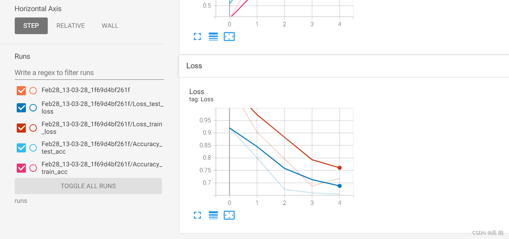This screenshot has width=509, height=239.
Task: Toggle log scale on the top chart
Action: click(213, 37)
